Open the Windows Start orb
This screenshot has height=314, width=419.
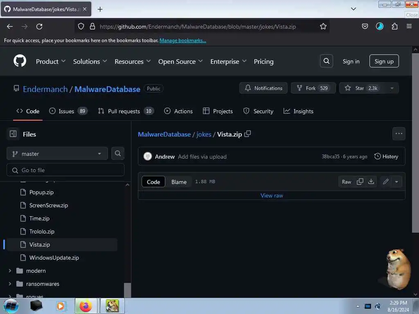tap(11, 306)
